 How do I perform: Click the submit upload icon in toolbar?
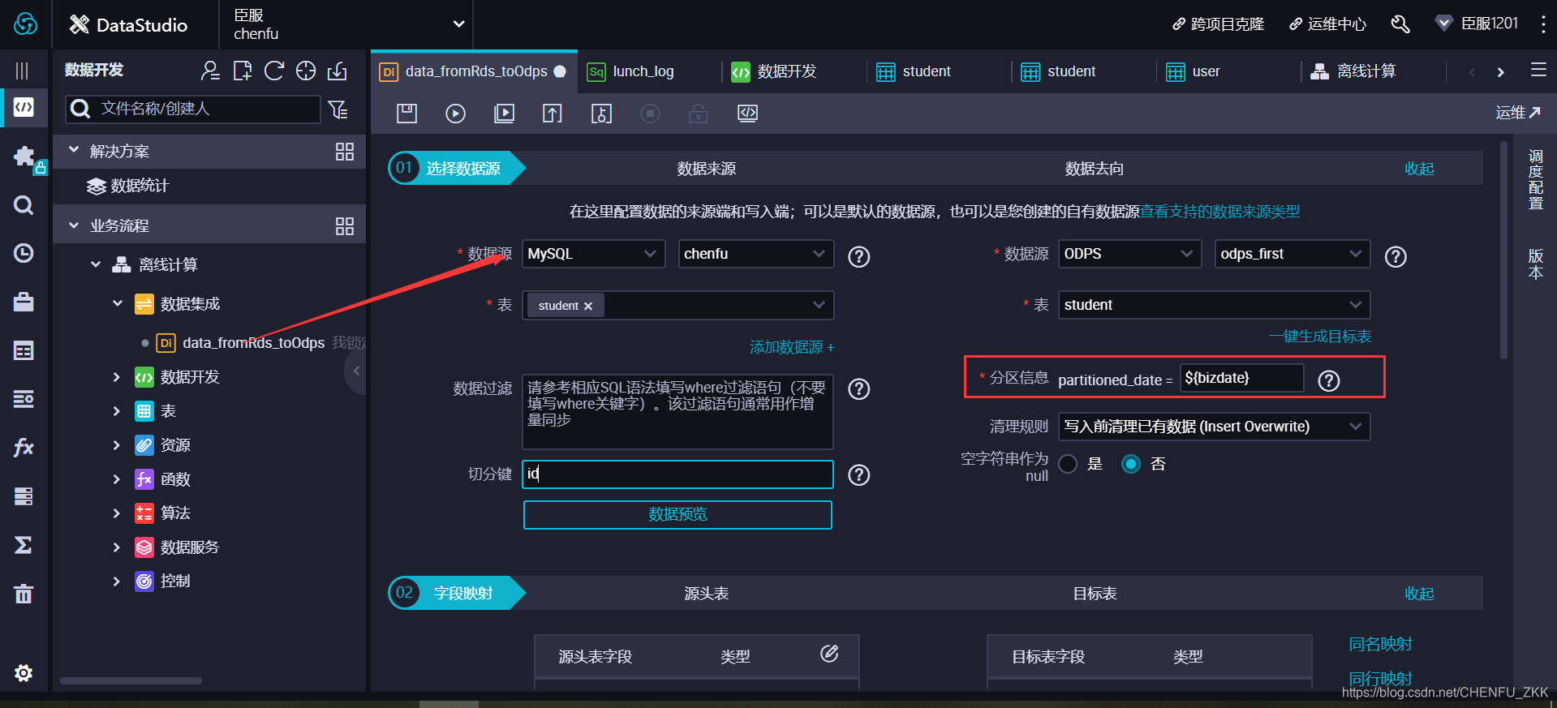tap(553, 114)
